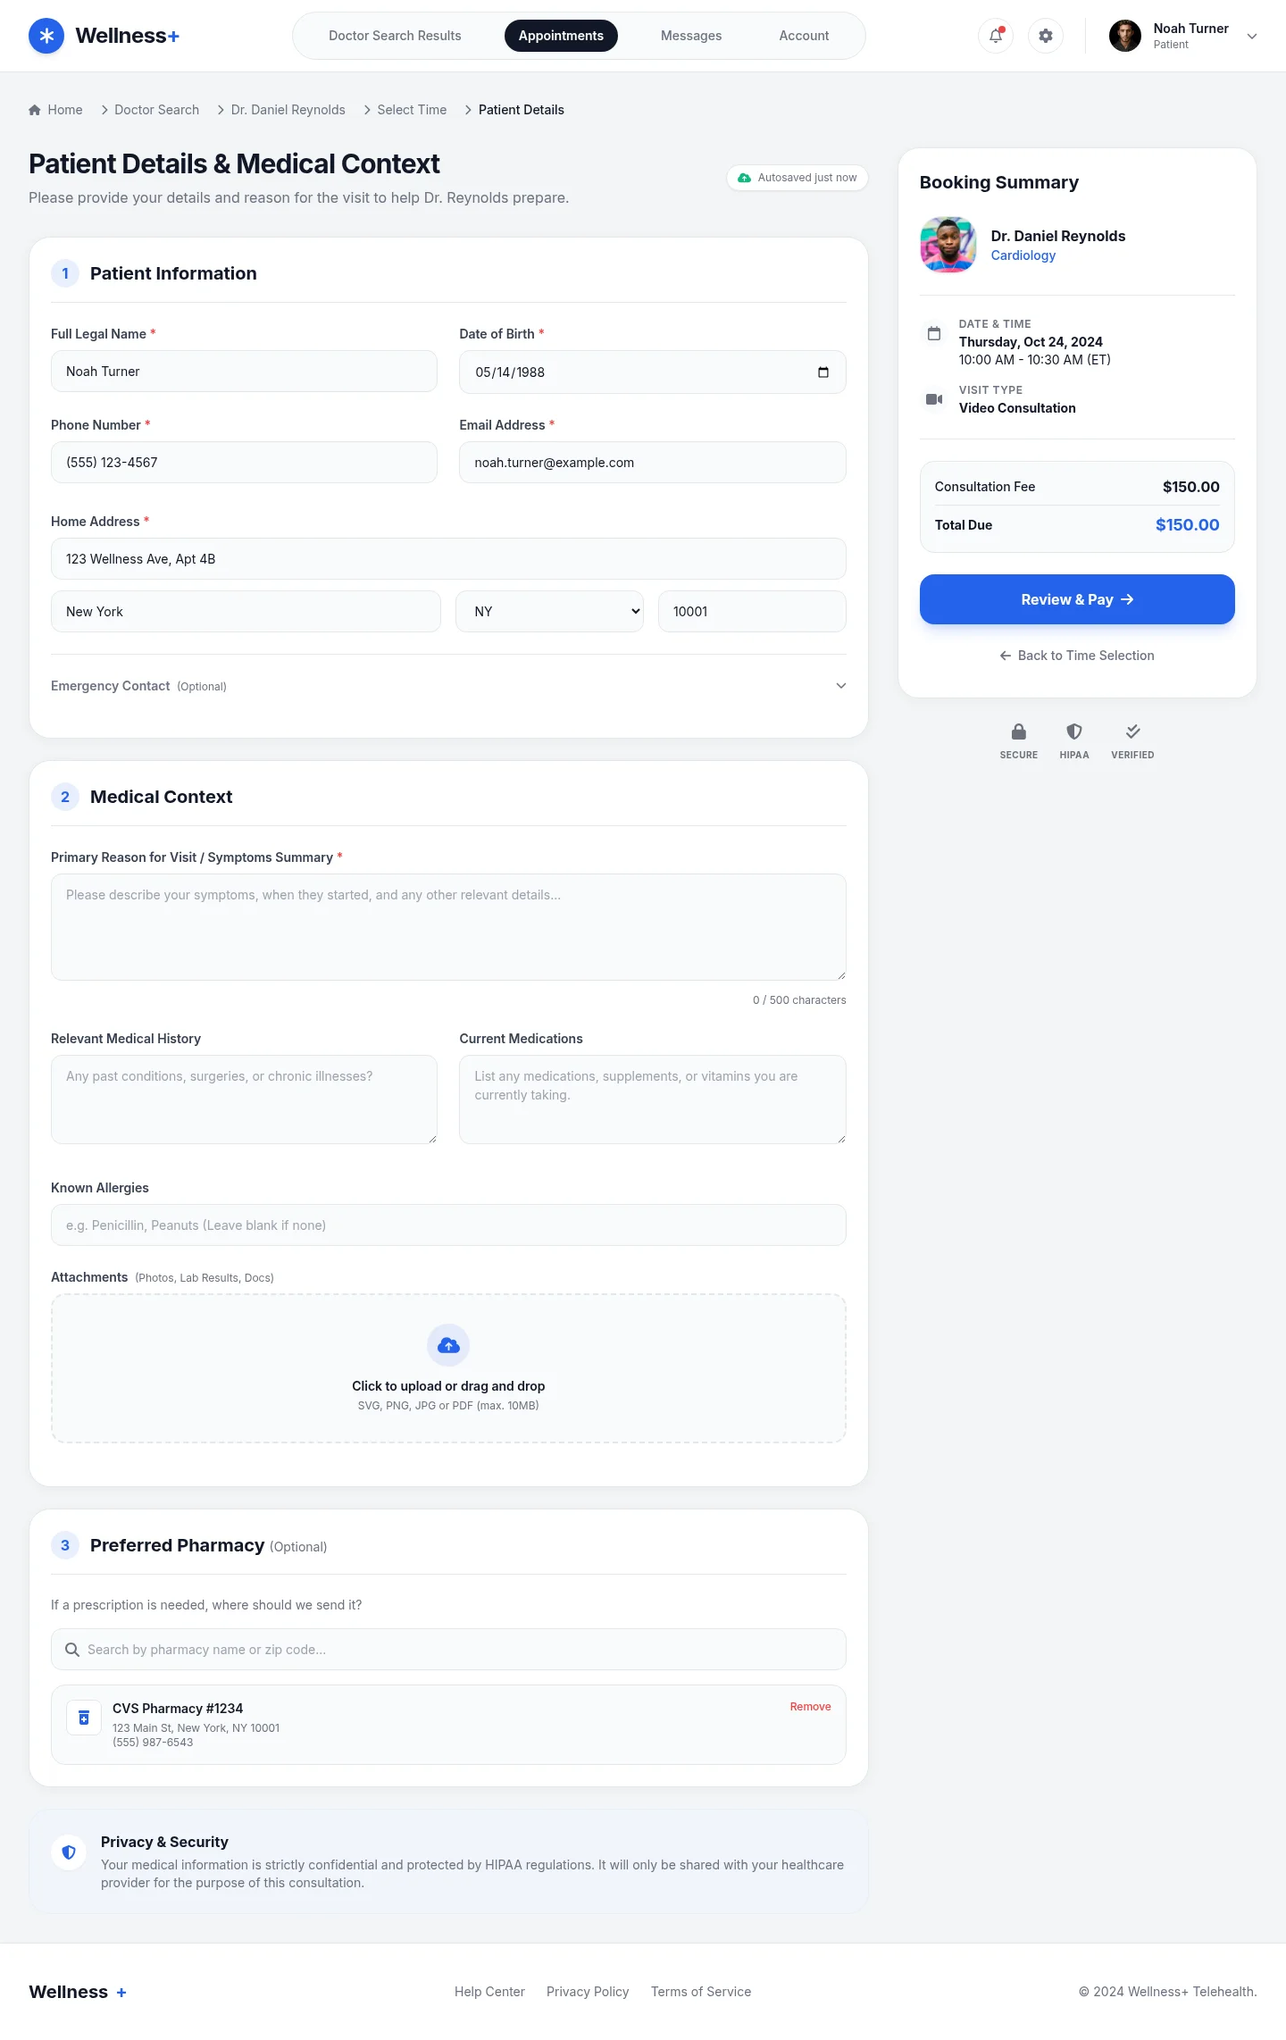Viewport: 1286px width, 2040px height.
Task: Click the arrow on Review & Pay button
Action: 1127,599
